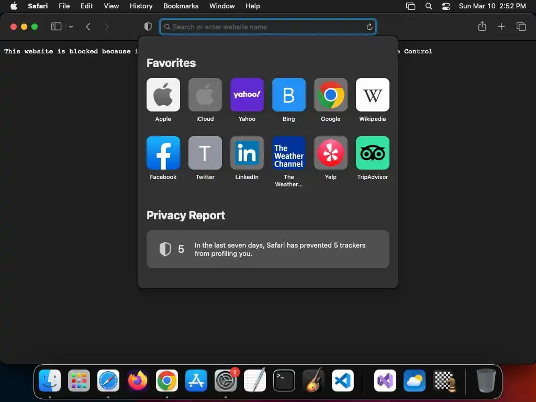
Task: Open The Weather Channel favorite
Action: click(289, 153)
